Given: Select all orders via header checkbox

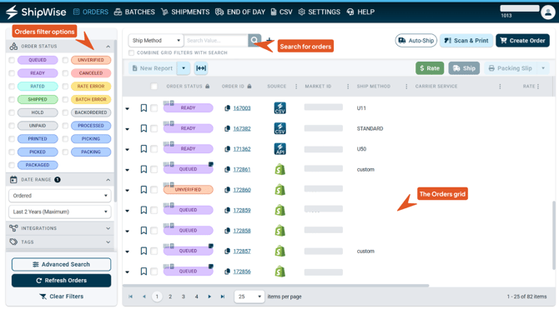Looking at the screenshot, I should tap(154, 86).
